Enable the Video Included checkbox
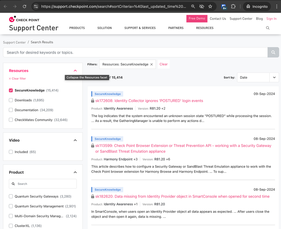281x229 pixels. tap(11, 152)
